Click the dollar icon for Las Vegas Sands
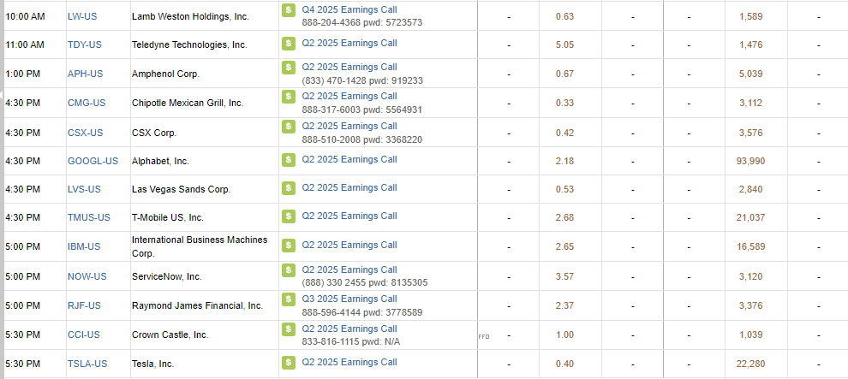Screen dimensions: 848x379 click(289, 188)
